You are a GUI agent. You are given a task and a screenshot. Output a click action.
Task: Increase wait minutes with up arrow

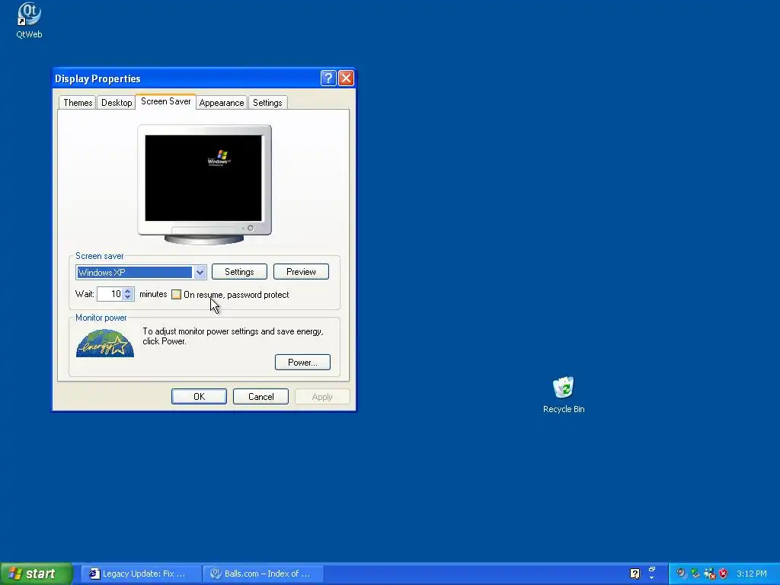coord(128,291)
